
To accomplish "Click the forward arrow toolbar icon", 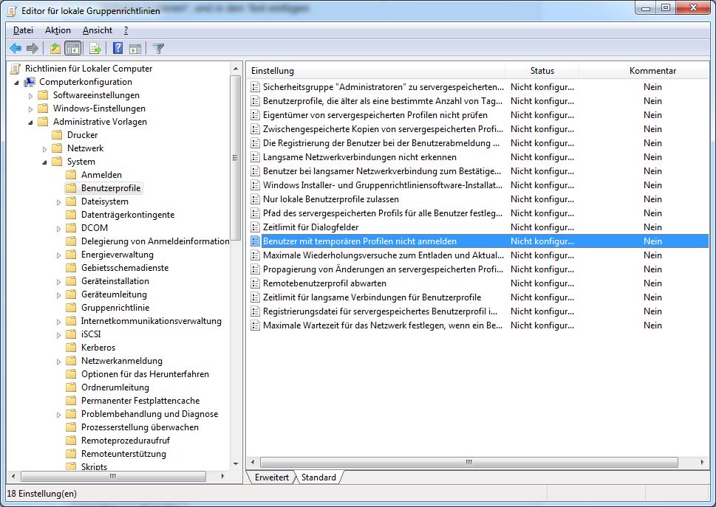I will coord(33,48).
